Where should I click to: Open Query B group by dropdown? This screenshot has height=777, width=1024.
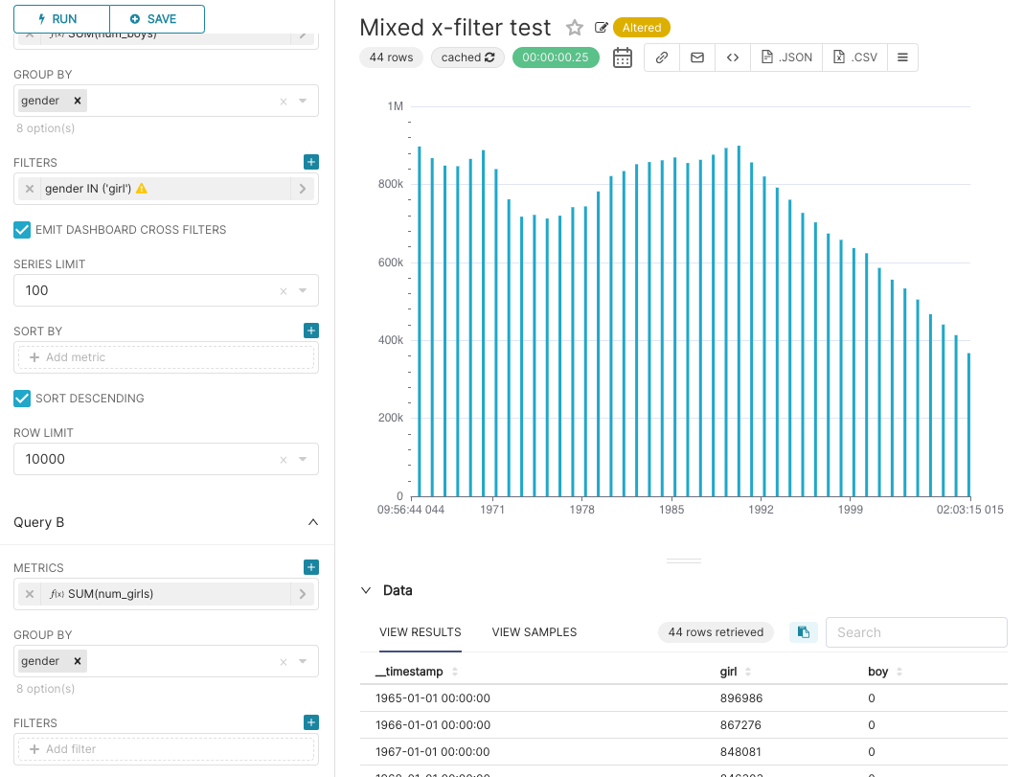click(x=303, y=661)
